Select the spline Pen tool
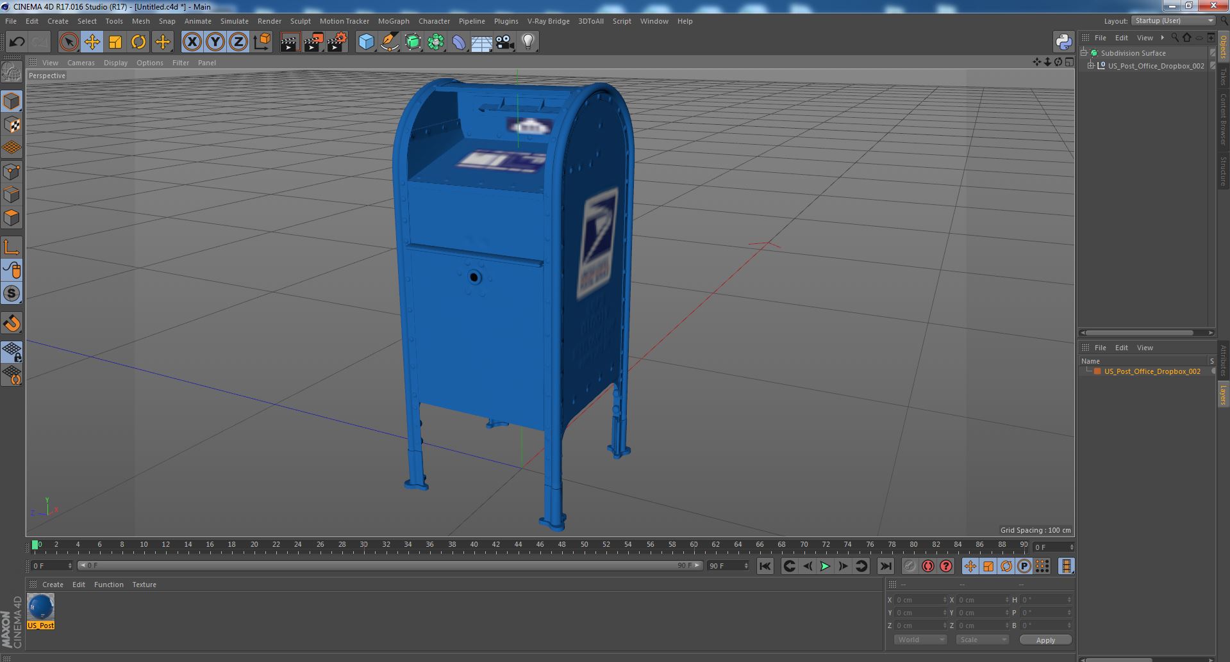Image resolution: width=1230 pixels, height=662 pixels. [x=389, y=42]
